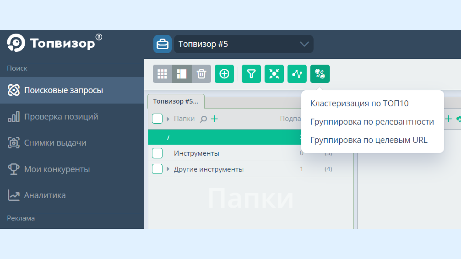
Task: Toggle the select-all folders checkbox
Action: tap(157, 119)
